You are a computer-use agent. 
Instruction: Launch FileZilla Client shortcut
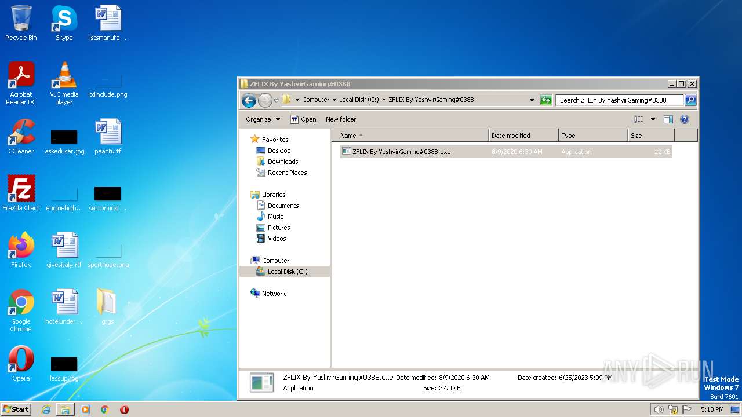21,193
